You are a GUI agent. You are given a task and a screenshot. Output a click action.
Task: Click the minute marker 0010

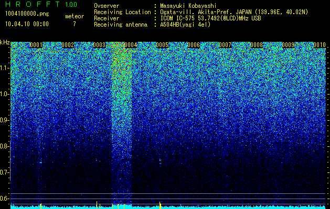(320, 45)
